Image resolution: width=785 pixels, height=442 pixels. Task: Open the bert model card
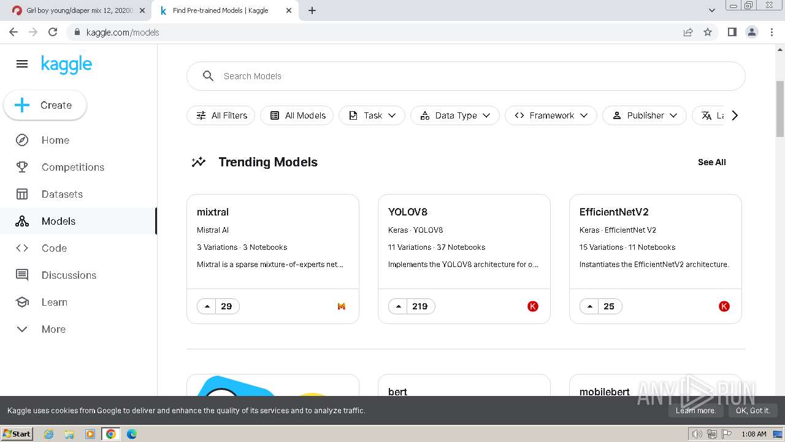[464, 386]
